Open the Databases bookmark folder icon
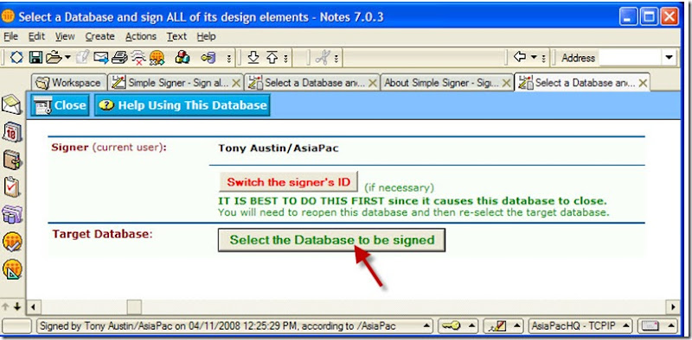692x340 pixels. [x=12, y=215]
